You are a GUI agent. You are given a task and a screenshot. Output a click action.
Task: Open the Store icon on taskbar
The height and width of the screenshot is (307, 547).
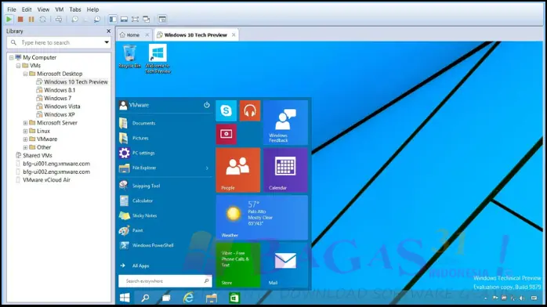(234, 298)
